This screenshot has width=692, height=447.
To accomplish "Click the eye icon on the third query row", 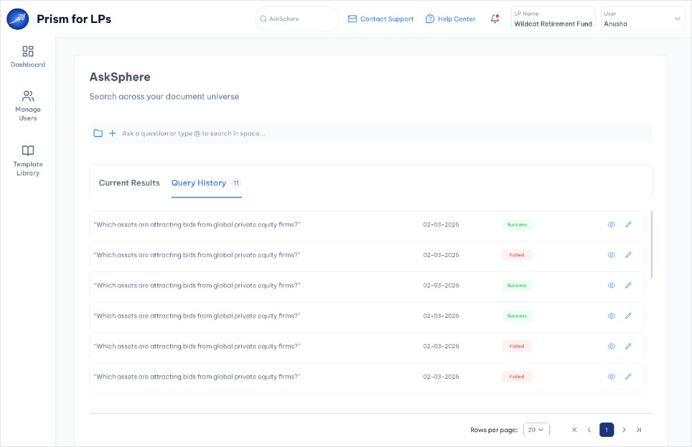I will pyautogui.click(x=611, y=285).
